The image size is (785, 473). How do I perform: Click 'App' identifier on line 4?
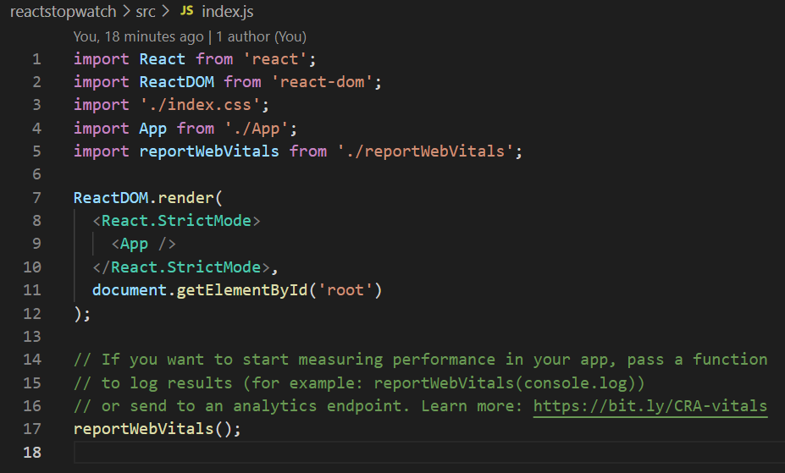pos(152,129)
